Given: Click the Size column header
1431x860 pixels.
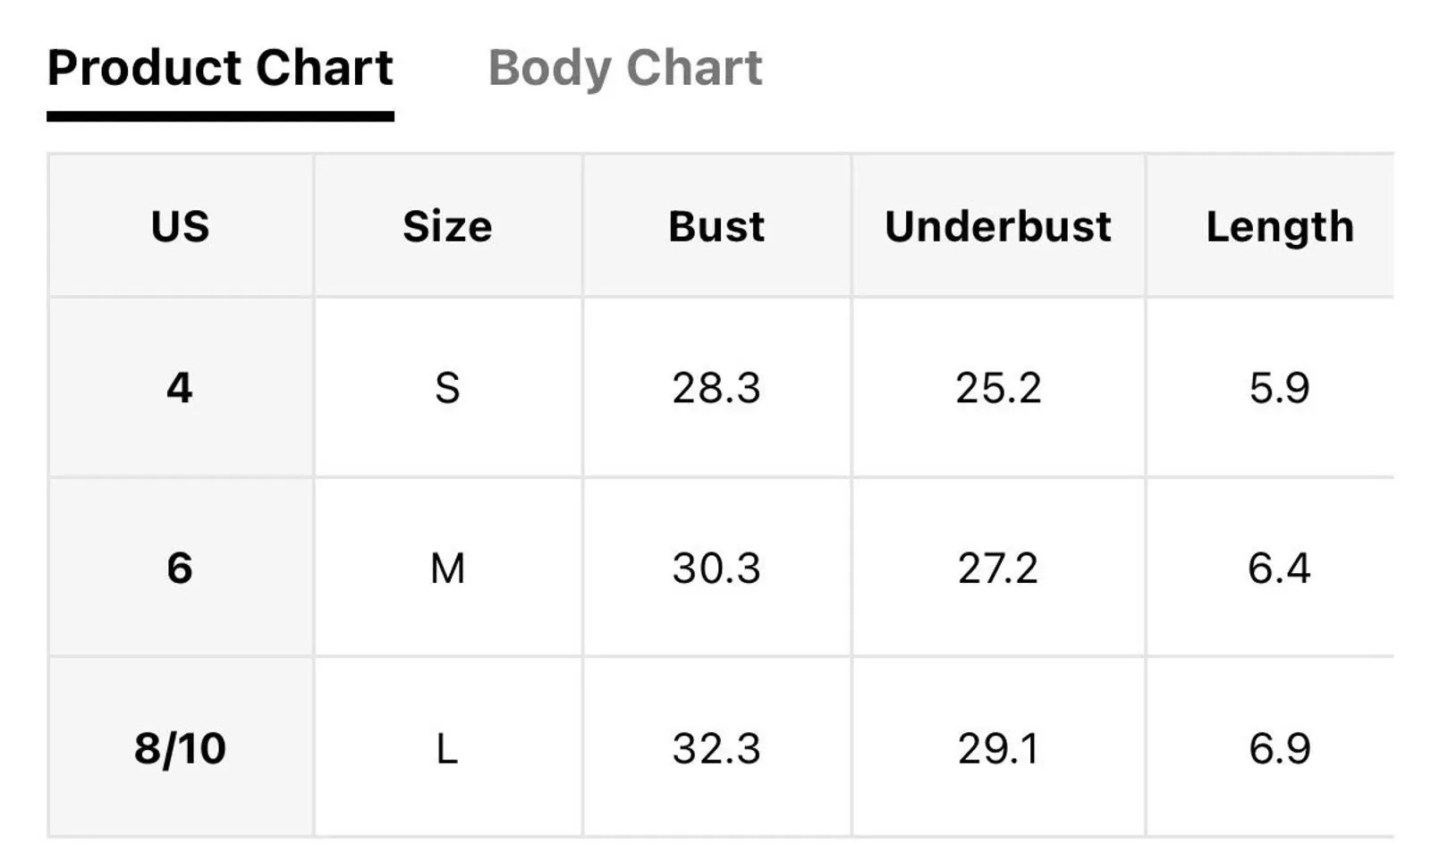Looking at the screenshot, I should [x=447, y=226].
